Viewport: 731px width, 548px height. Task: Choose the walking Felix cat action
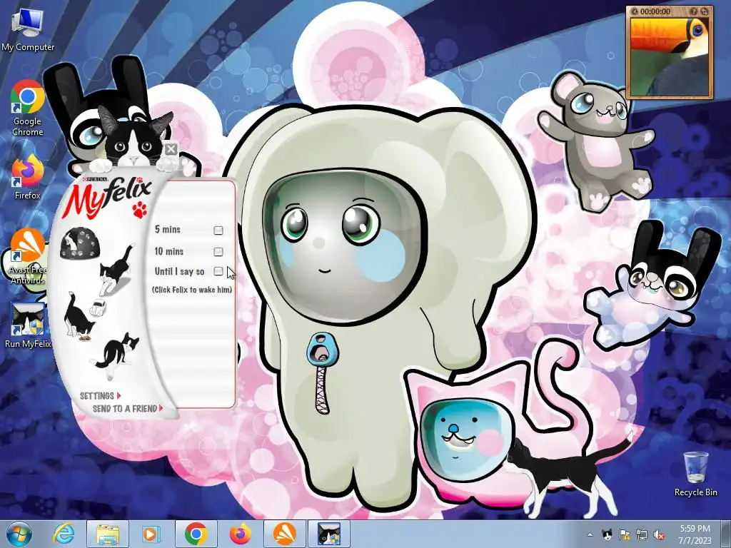(116, 270)
